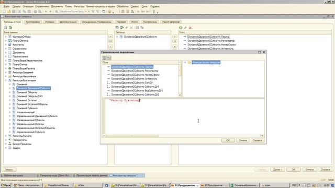Click single right arrow between База данных and Таблицы
Image resolution: width=335 pixels, height=188 pixels.
[x=110, y=37]
